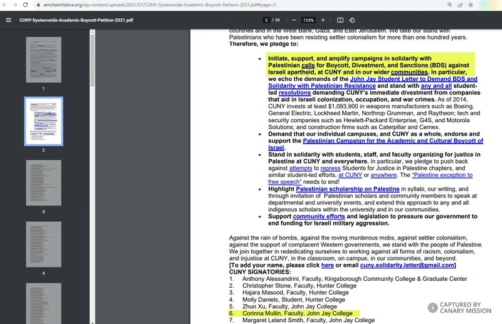Click the thumbnail sidebar scrollbar
Screen dimensions: 502x324
92,61
